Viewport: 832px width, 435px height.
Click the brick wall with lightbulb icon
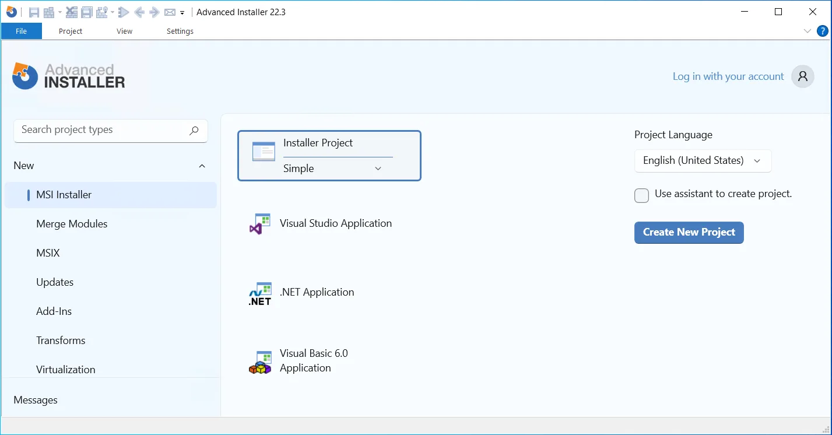click(x=101, y=12)
